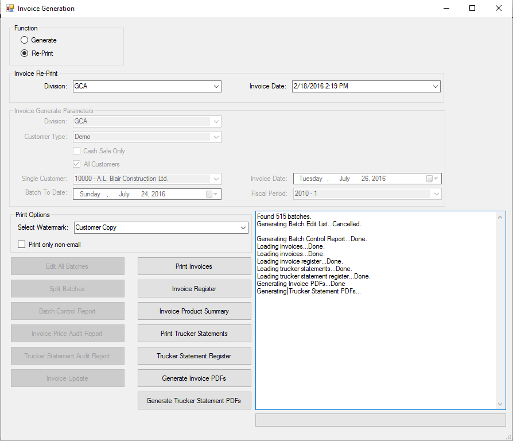513x441 pixels.
Task: Click the log scrollbar down arrow
Action: 500,404
